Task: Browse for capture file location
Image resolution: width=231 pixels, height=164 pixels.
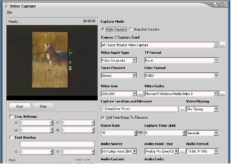Action: click(182, 109)
